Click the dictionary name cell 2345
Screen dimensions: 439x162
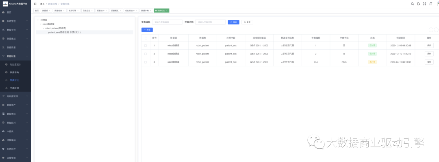pyautogui.click(x=344, y=62)
